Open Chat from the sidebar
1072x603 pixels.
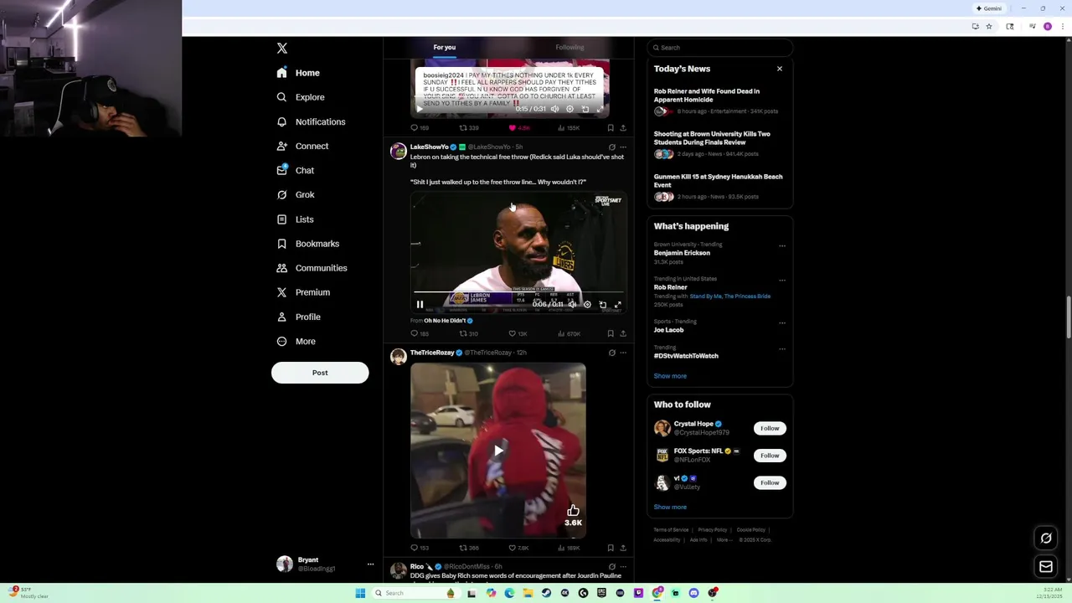(296, 170)
